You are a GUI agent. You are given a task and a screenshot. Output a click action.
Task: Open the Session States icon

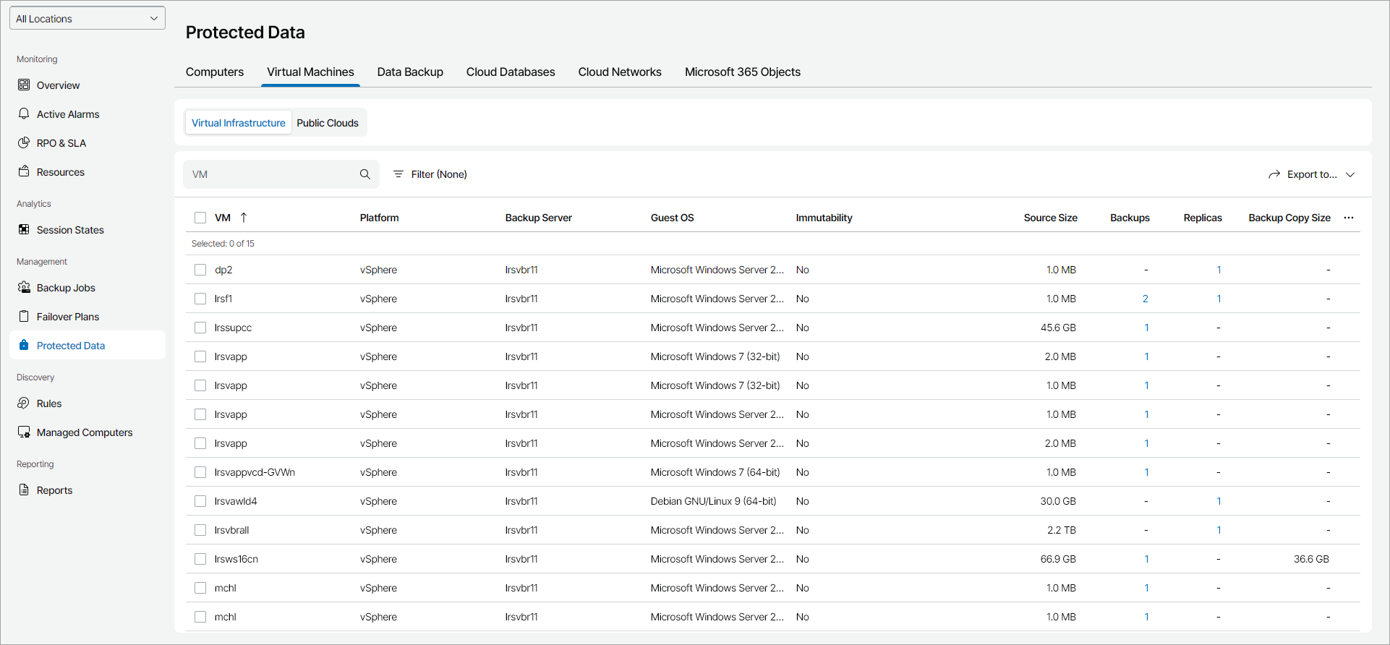pyautogui.click(x=24, y=229)
